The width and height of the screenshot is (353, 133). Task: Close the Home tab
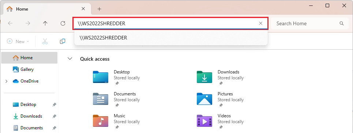click(x=83, y=9)
